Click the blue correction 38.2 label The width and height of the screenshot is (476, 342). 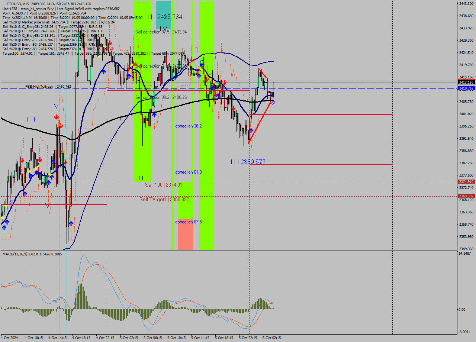[189, 126]
